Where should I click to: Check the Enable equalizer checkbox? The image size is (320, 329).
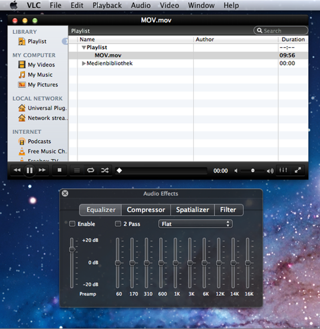(x=72, y=224)
